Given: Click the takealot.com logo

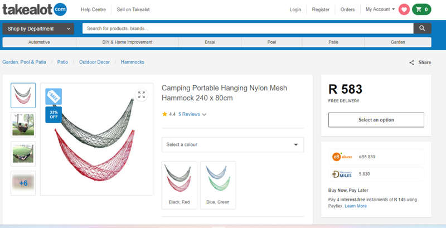Looking at the screenshot, I should tap(35, 9).
